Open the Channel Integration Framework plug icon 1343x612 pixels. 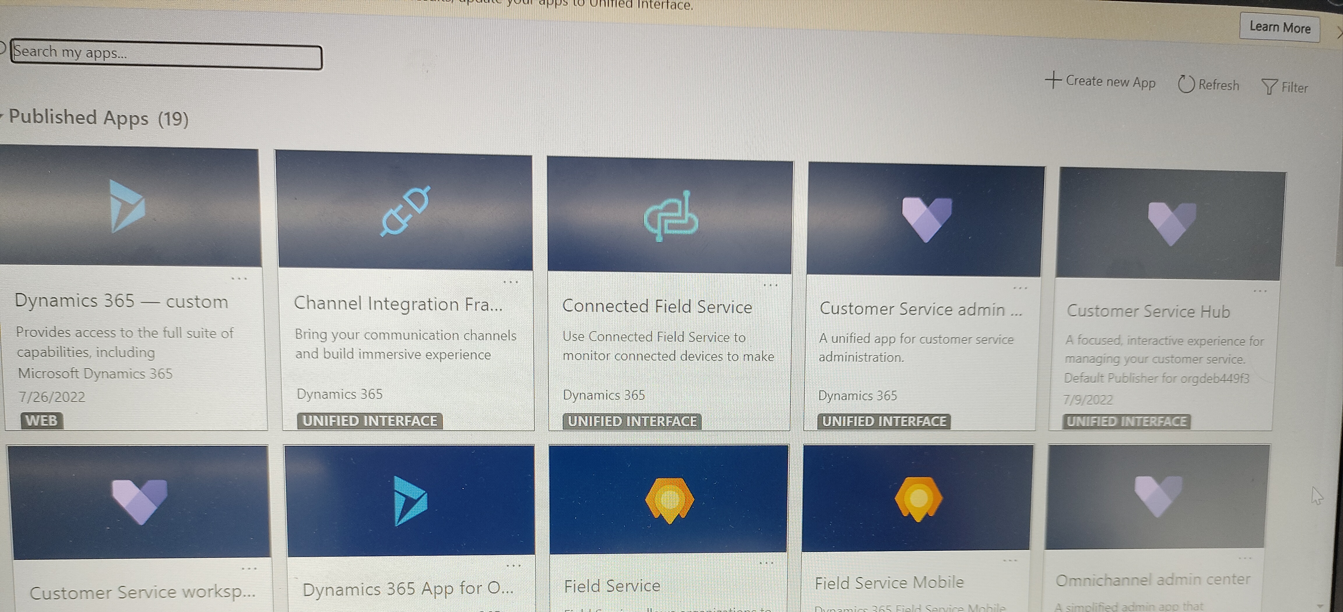405,211
